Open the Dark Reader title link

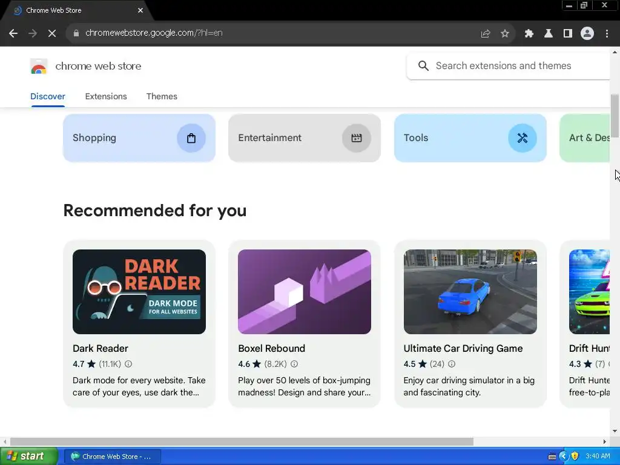pyautogui.click(x=101, y=348)
